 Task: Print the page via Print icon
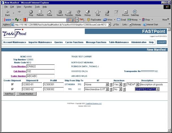click(107, 13)
